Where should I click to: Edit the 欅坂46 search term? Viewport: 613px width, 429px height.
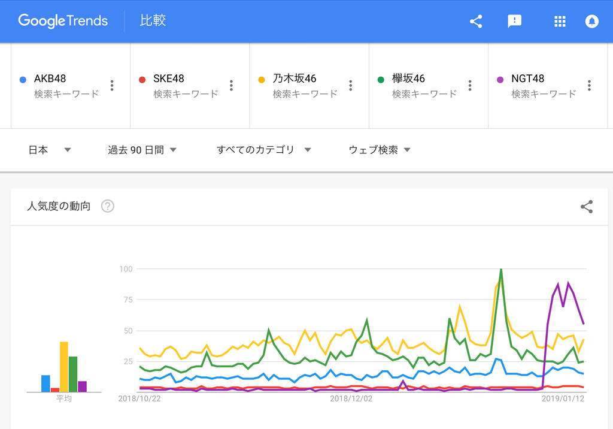click(x=408, y=78)
